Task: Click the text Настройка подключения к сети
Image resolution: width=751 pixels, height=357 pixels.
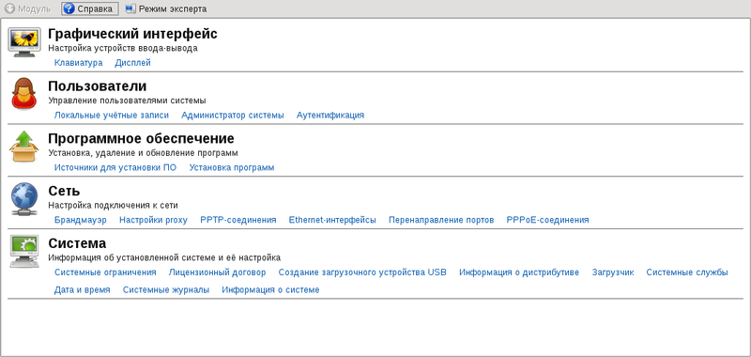Action: click(113, 205)
